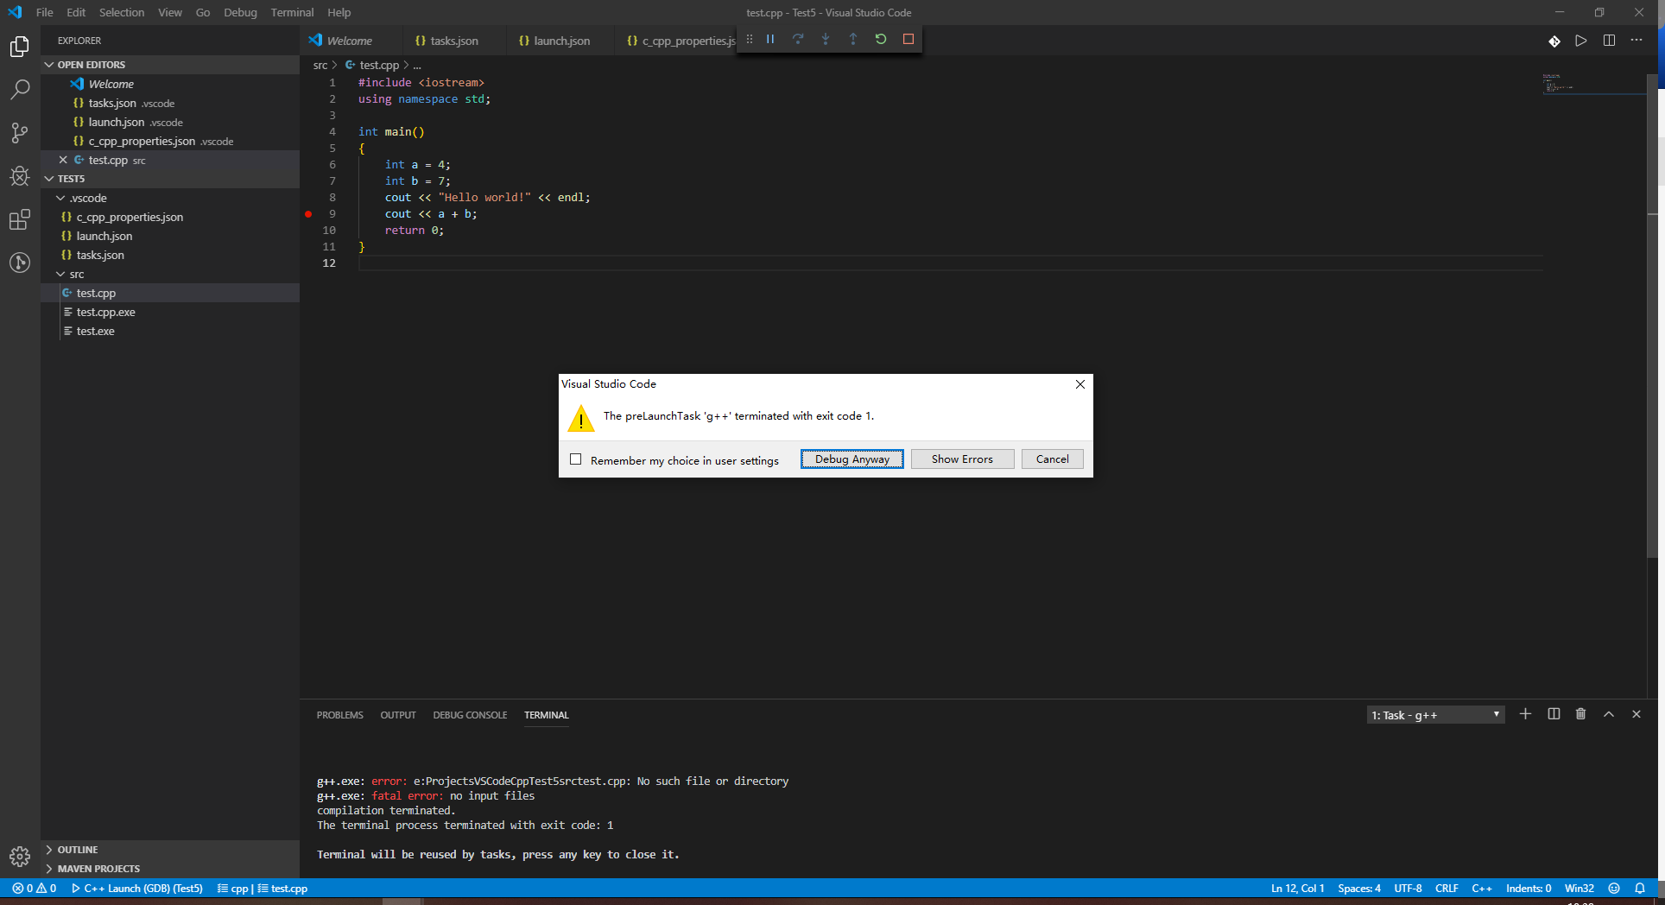Click Show Errors in the dialog
Screen dimensions: 1665x905
point(962,459)
